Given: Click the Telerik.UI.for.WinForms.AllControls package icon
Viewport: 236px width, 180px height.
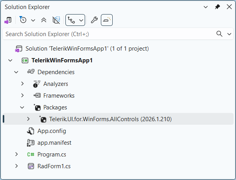Looking at the screenshot, I should click(x=43, y=119).
